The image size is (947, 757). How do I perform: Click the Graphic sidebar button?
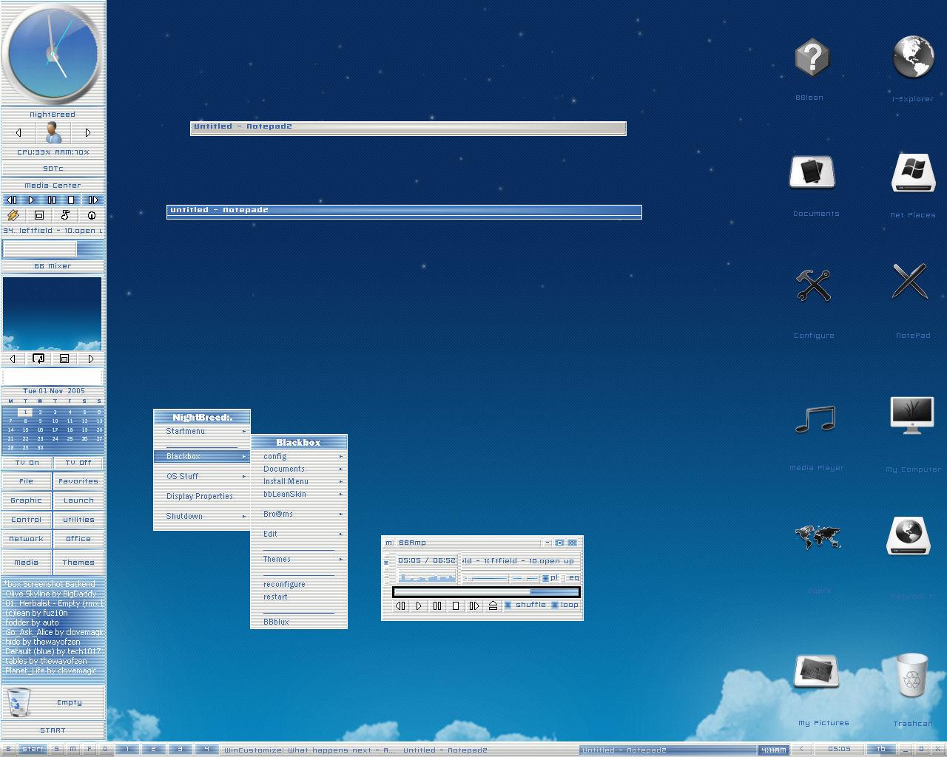tap(27, 500)
